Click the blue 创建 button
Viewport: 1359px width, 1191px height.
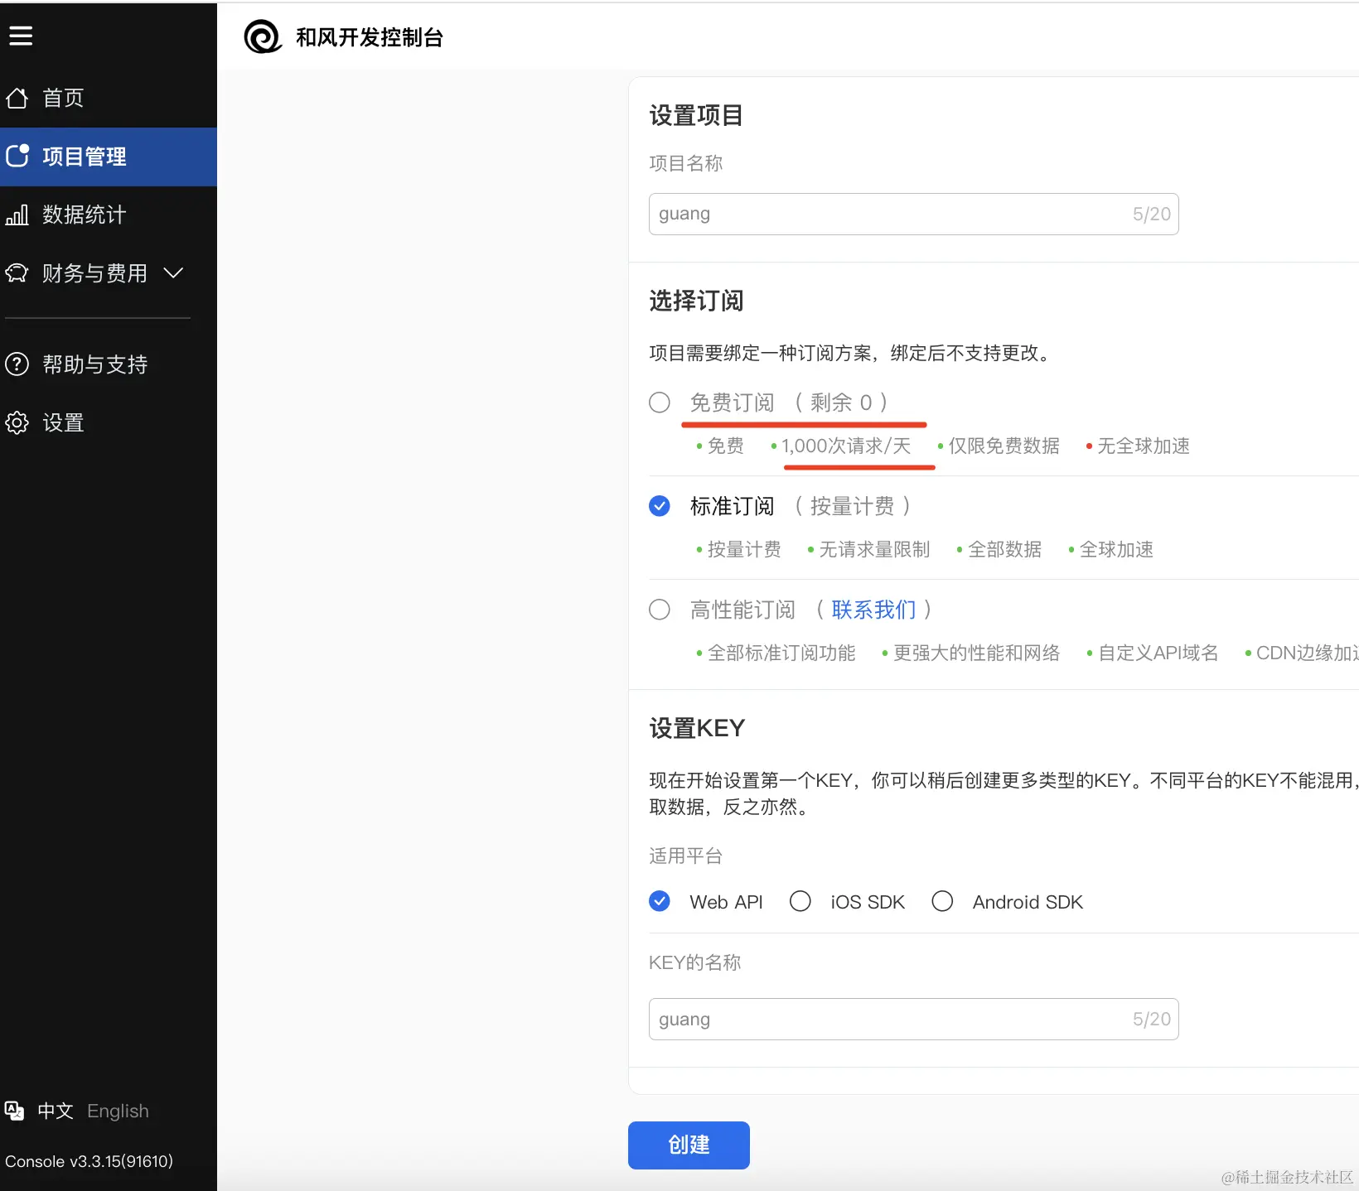point(689,1145)
